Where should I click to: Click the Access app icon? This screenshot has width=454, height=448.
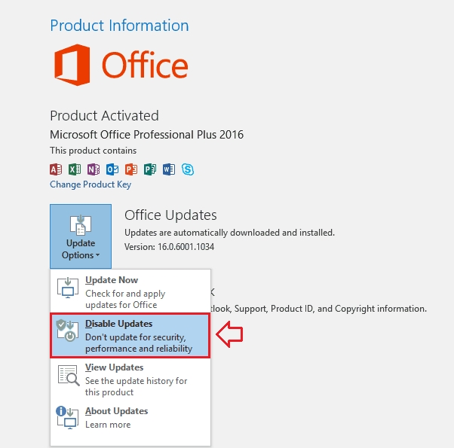click(x=56, y=169)
